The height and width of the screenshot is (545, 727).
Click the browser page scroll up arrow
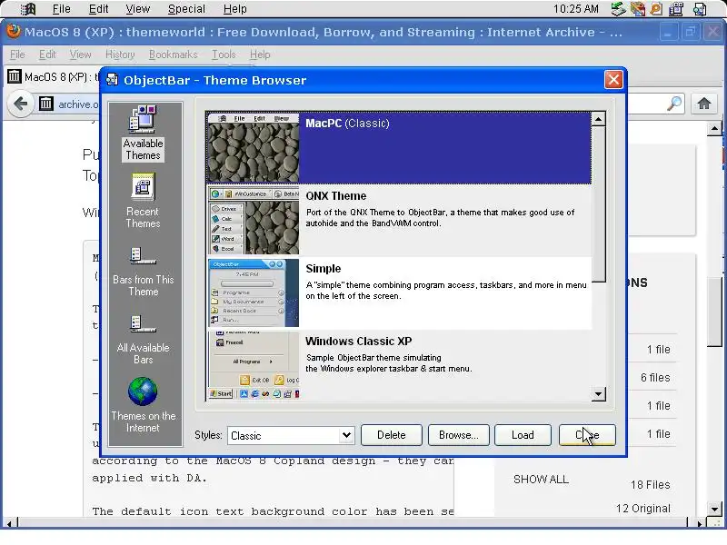click(714, 128)
